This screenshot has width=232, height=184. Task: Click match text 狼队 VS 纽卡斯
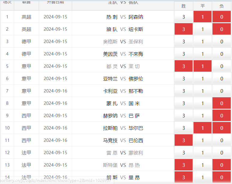point(125,29)
